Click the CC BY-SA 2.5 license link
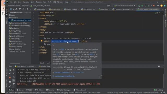The width and height of the screenshot is (167, 94). 78,73
